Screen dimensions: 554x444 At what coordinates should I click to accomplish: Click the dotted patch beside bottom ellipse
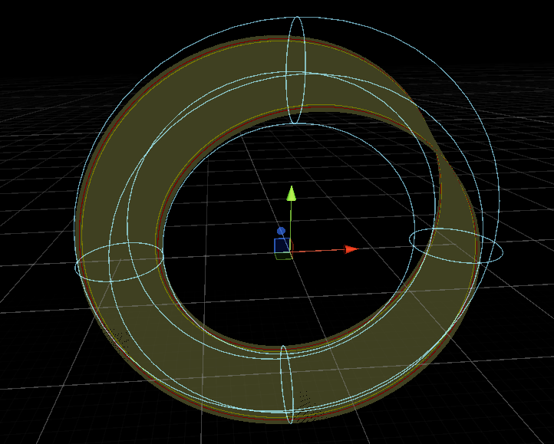pos(307,403)
